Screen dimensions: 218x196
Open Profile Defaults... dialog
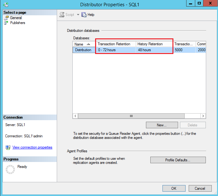click(178, 160)
